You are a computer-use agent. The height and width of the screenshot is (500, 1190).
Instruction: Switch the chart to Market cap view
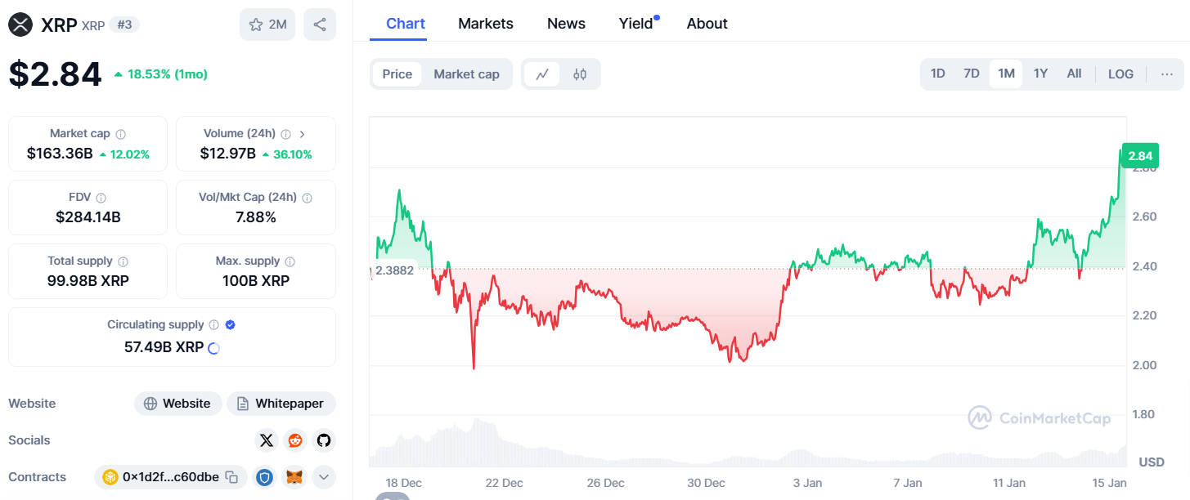pos(466,74)
